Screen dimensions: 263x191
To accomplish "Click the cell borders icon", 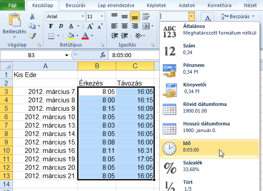I will click(x=51, y=36).
